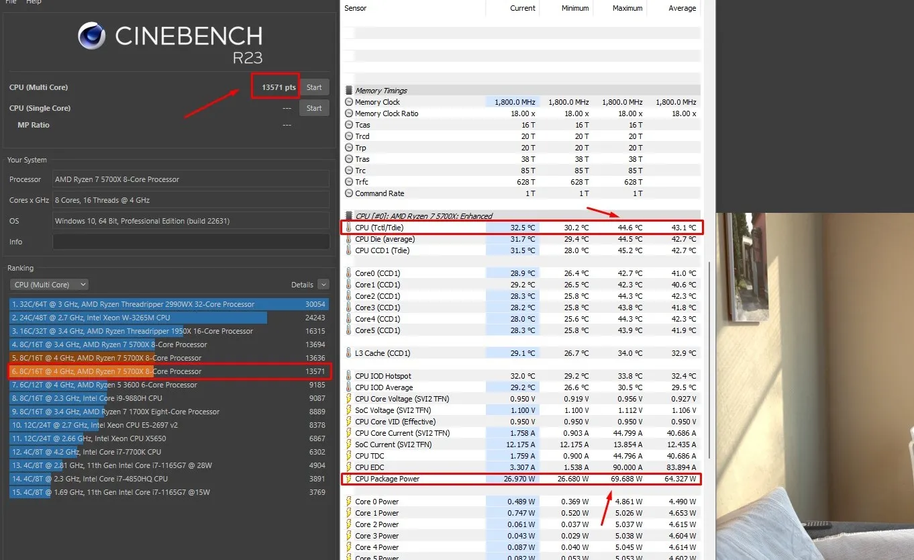This screenshot has height=560, width=914.
Task: Click the empty Info input field
Action: tap(191, 242)
